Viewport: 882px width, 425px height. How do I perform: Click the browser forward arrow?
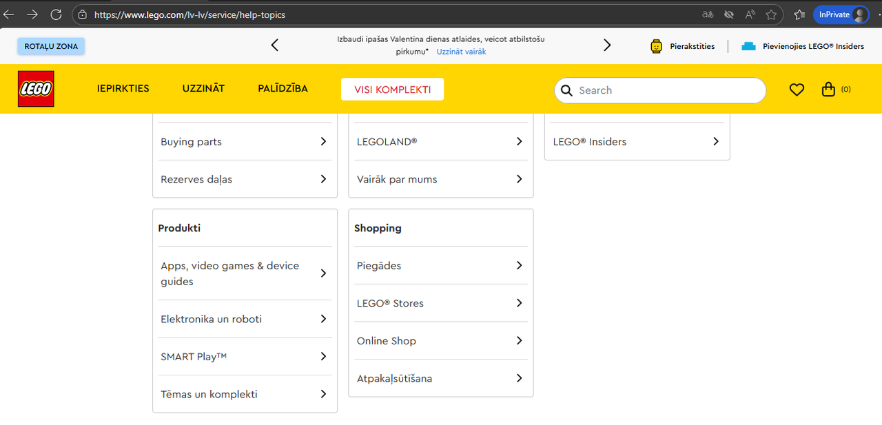point(32,14)
